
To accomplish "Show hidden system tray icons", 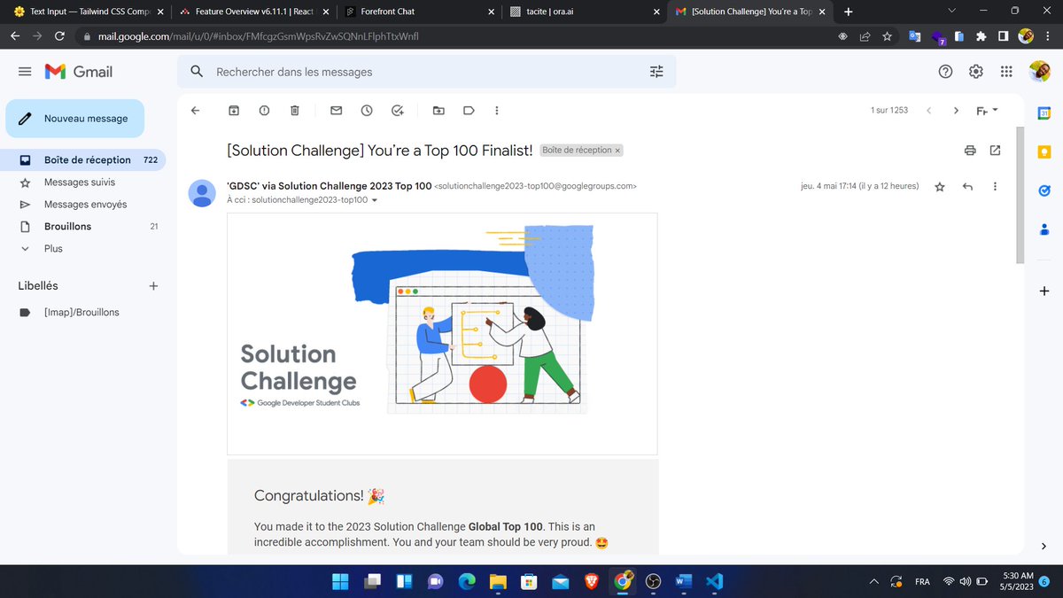I will click(x=873, y=581).
